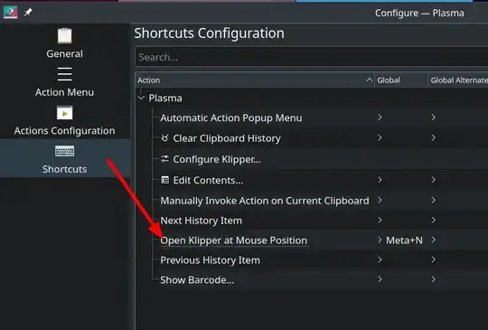Click the Global column header
The height and width of the screenshot is (330, 488).
click(401, 80)
